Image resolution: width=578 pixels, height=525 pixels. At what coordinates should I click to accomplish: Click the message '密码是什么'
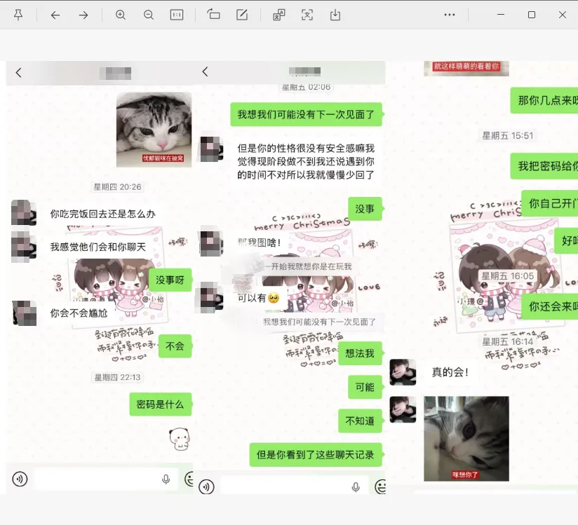pyautogui.click(x=161, y=404)
